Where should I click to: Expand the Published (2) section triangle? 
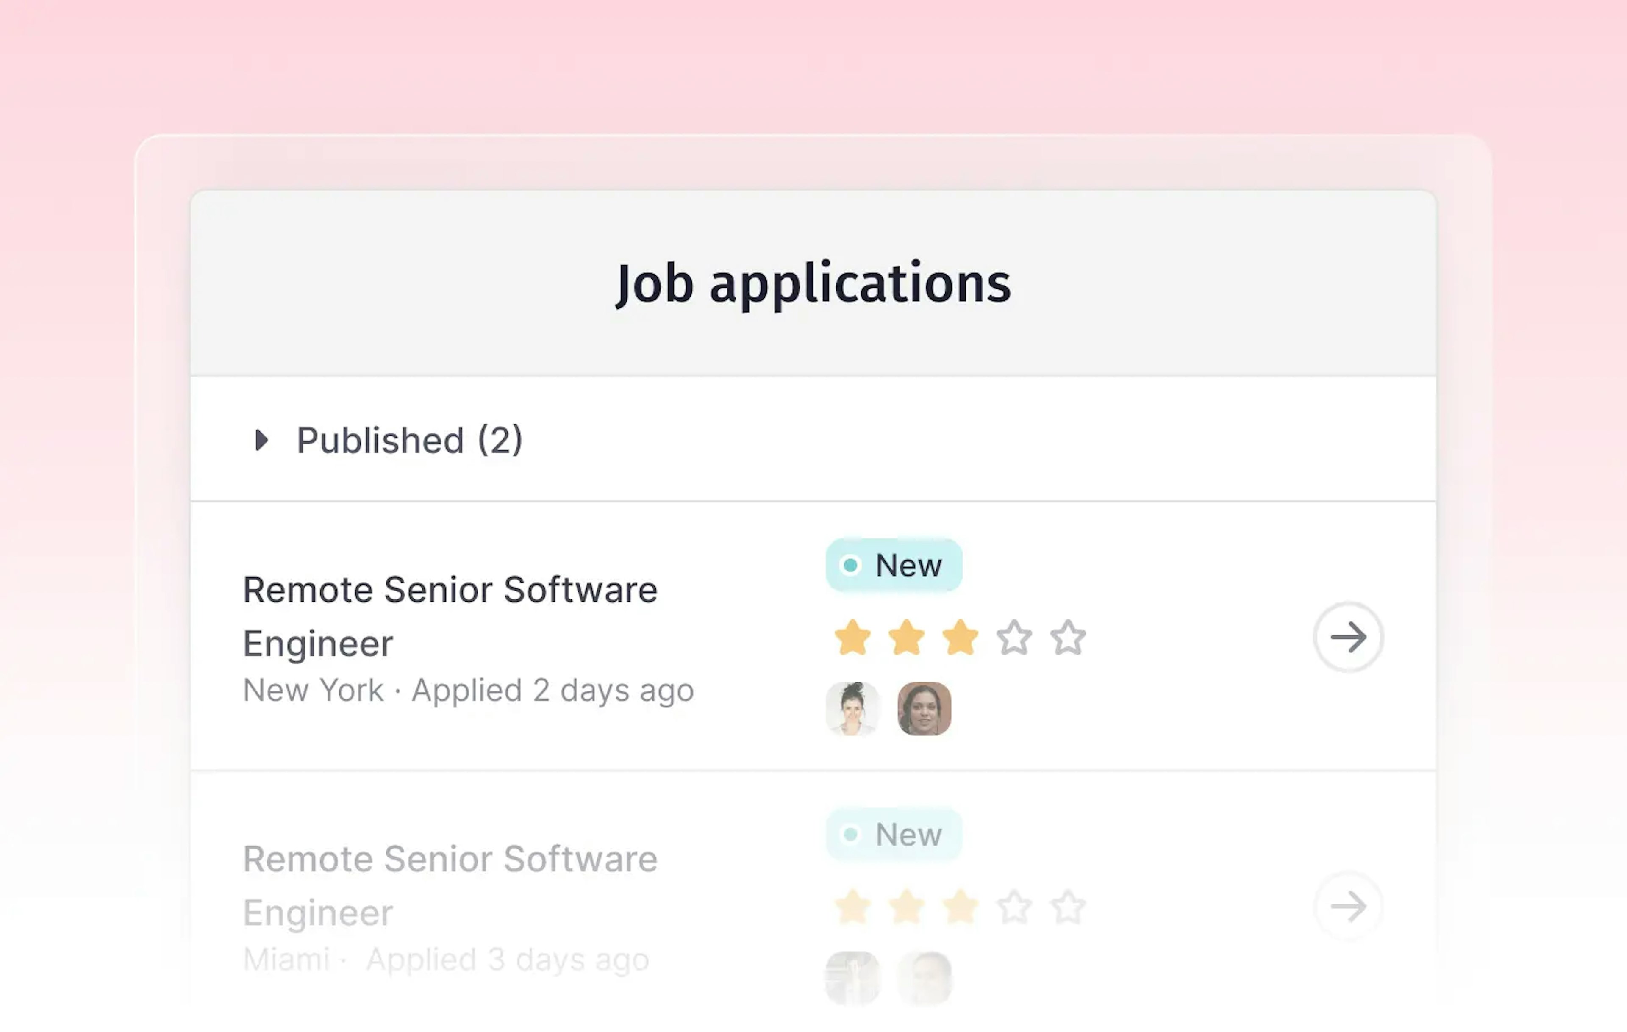click(261, 440)
